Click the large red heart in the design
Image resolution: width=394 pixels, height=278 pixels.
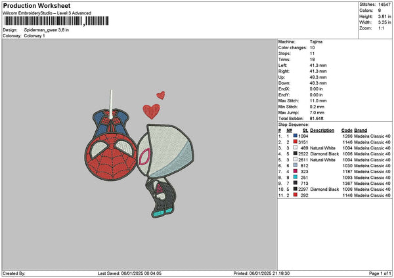[151, 110]
